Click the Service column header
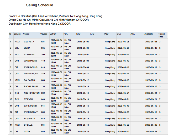This screenshot has width=174, height=139. point(17,34)
